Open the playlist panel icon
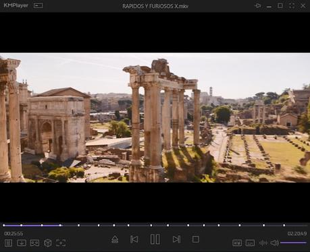This screenshot has height=252, width=310. (x=8, y=243)
